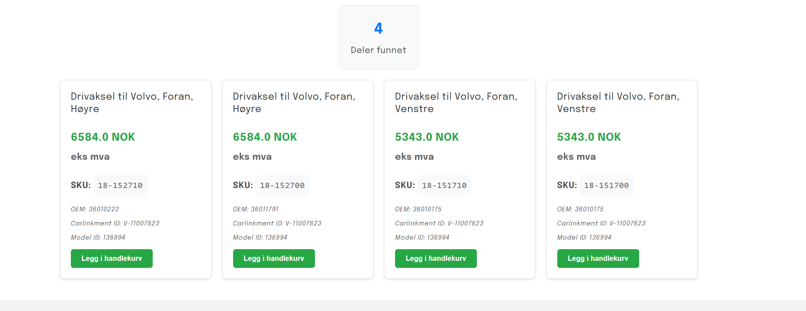Add SKU 18-152710 driveshaft to cart
Screen dimensions: 806x311
tap(112, 258)
